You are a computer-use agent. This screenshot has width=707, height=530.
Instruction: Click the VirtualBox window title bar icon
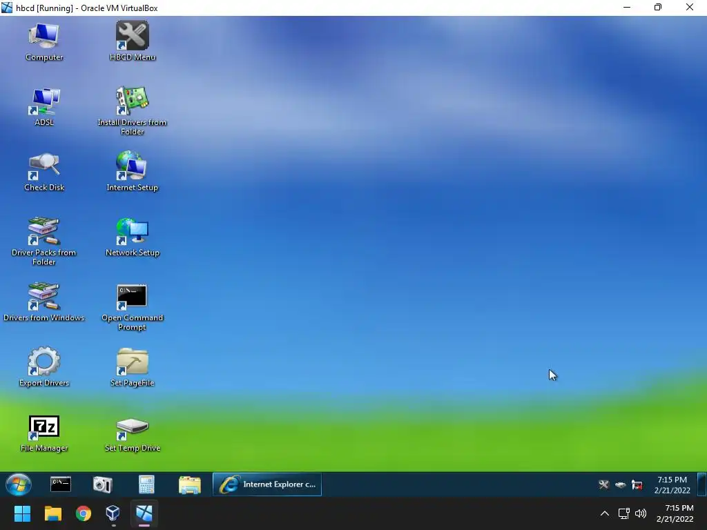coord(7,8)
